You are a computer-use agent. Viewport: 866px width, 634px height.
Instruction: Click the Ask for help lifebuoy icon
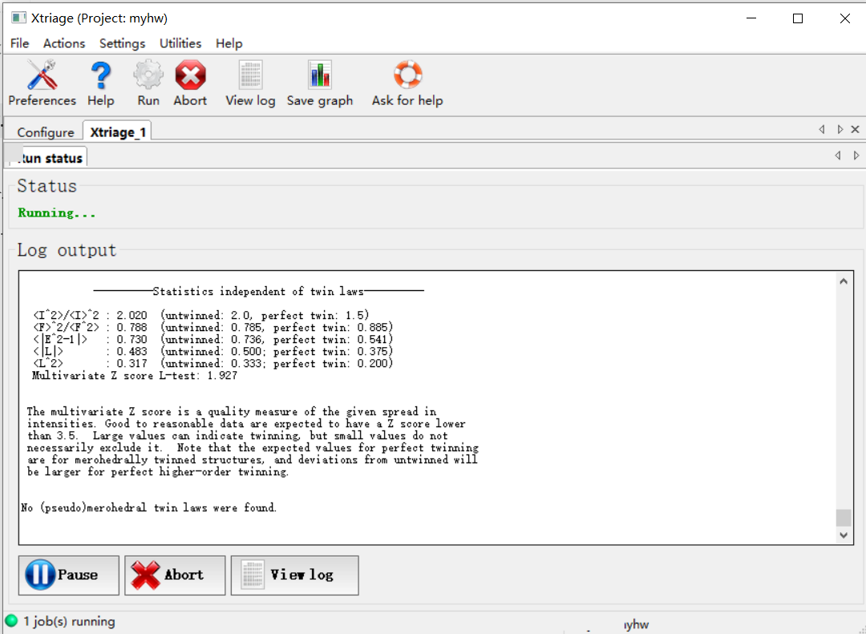coord(407,75)
